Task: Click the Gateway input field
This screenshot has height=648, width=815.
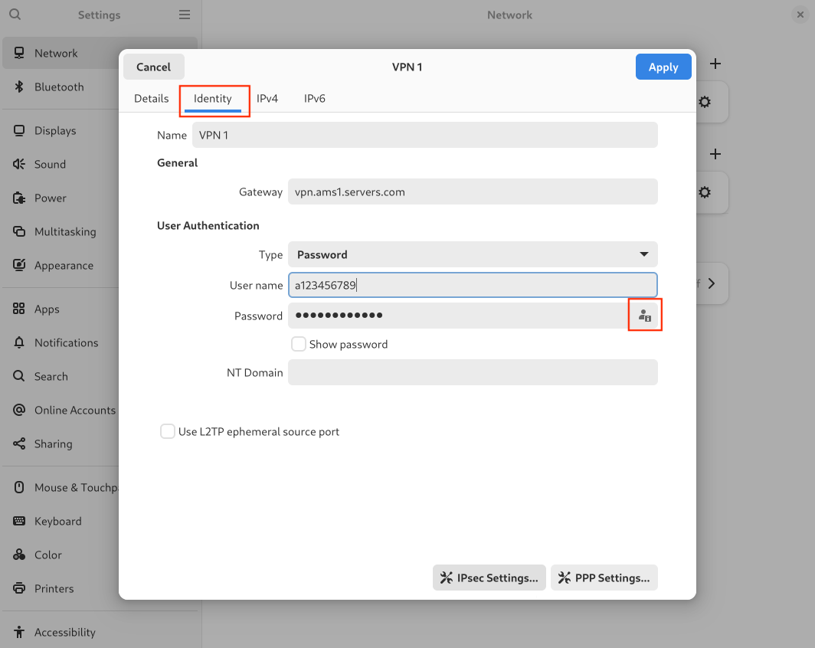Action: click(473, 191)
